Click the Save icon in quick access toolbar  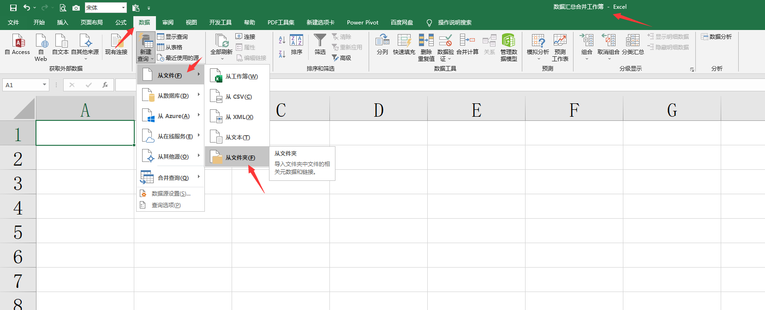pos(13,8)
